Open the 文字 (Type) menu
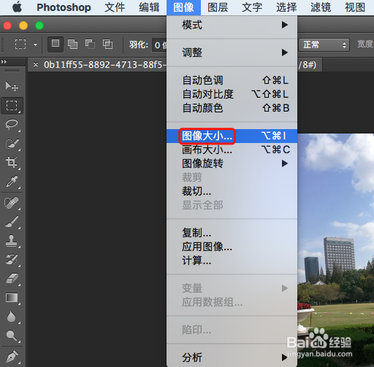The height and width of the screenshot is (367, 374). pos(252,7)
